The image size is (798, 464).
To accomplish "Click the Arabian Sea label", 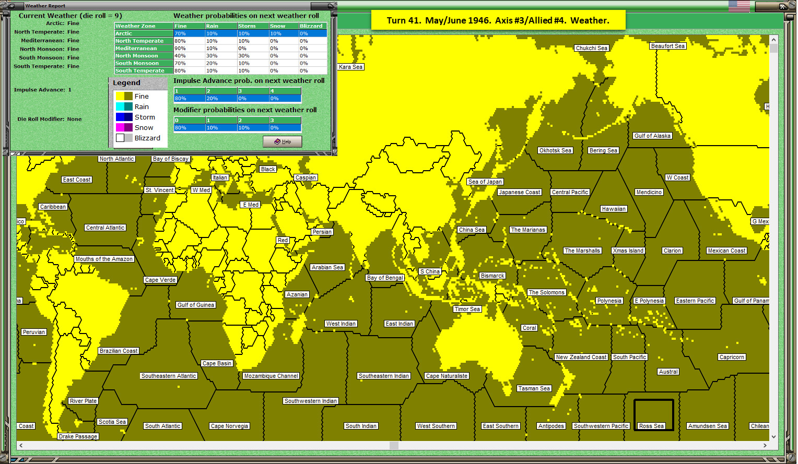I will point(327,267).
